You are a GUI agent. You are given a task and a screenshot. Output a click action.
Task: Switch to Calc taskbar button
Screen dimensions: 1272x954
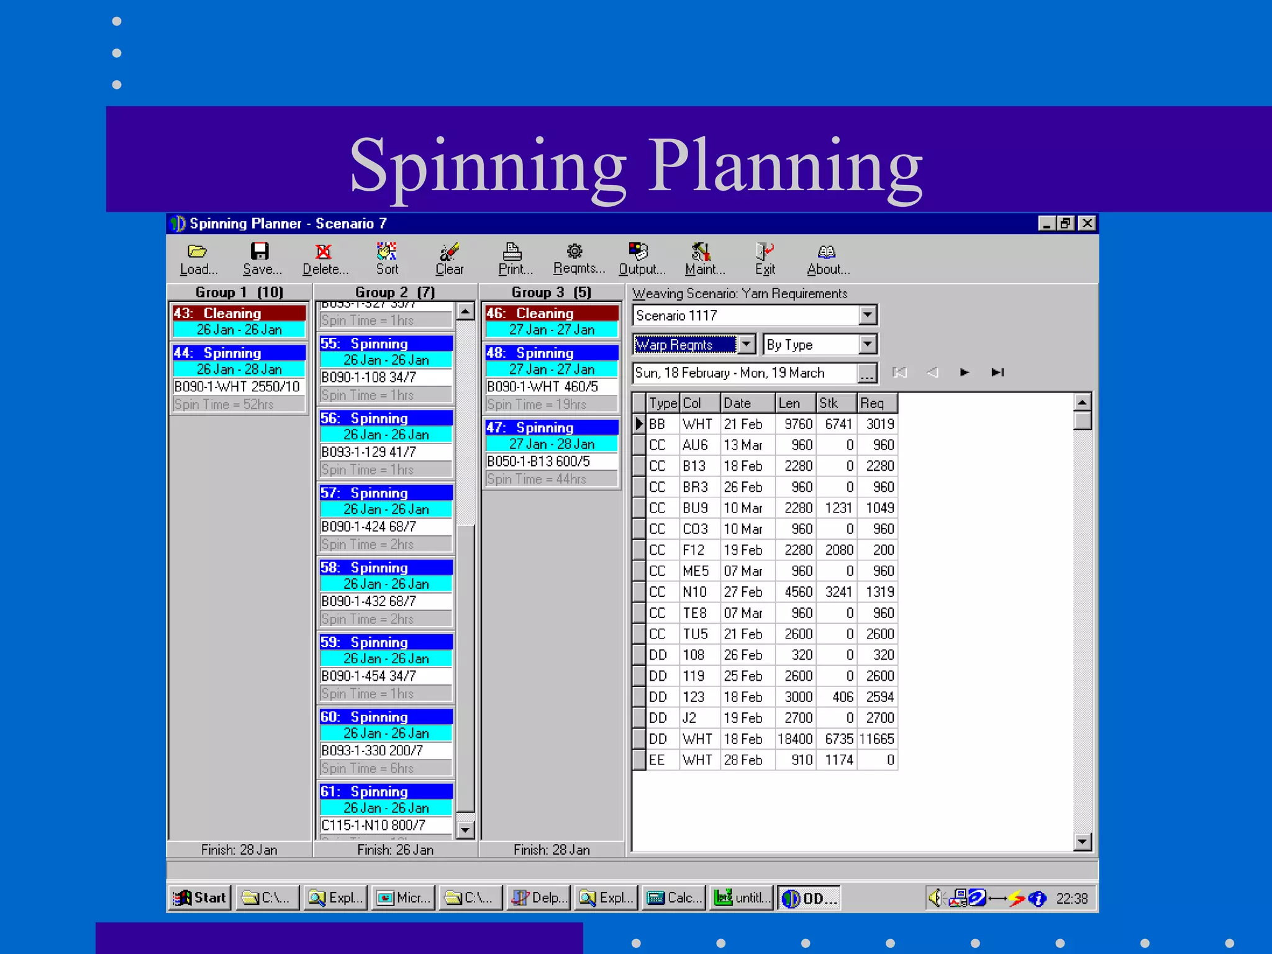tap(674, 898)
